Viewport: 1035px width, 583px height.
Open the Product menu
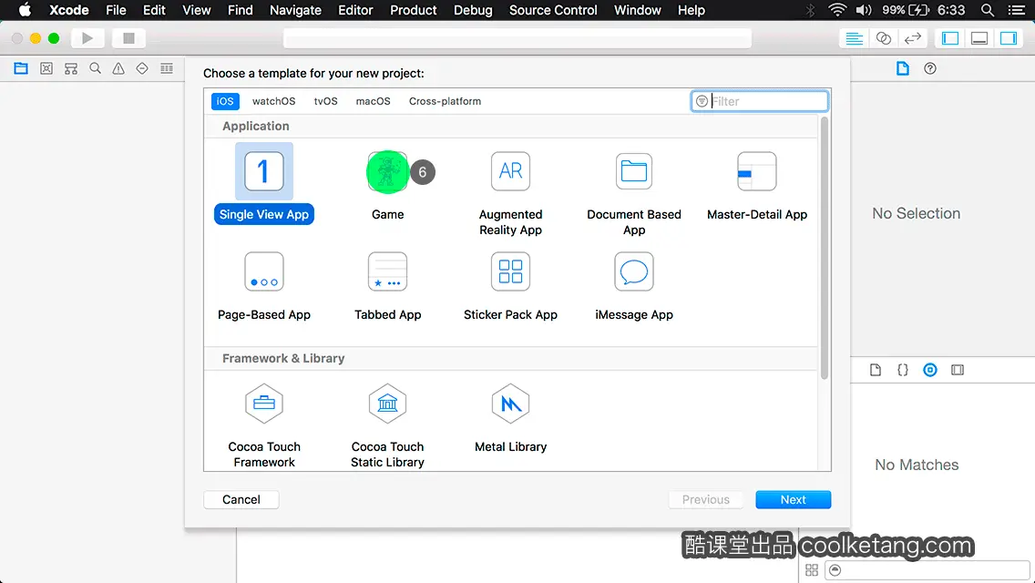coord(414,10)
